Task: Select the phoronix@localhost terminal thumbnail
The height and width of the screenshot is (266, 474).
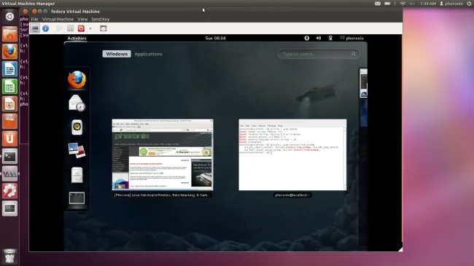Action: [x=292, y=154]
